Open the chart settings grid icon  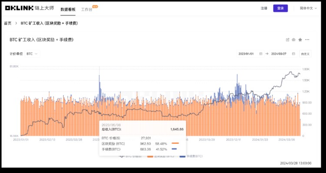[293, 40]
